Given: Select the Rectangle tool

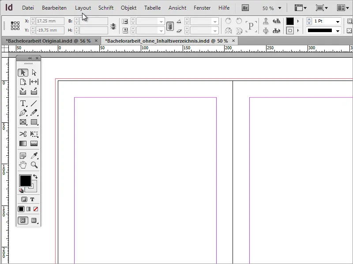Looking at the screenshot, I should coord(34,122).
